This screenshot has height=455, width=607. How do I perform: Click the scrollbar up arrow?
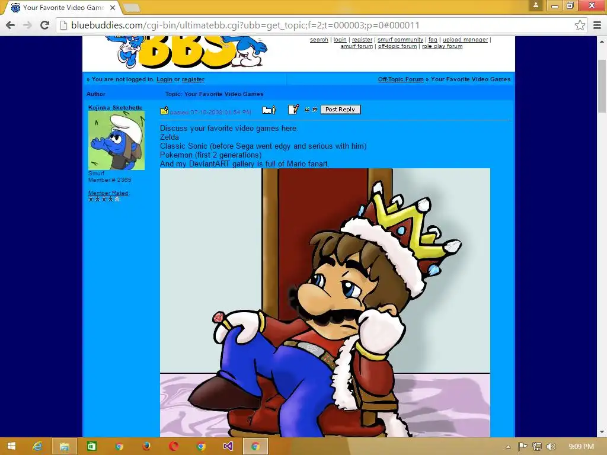click(602, 41)
